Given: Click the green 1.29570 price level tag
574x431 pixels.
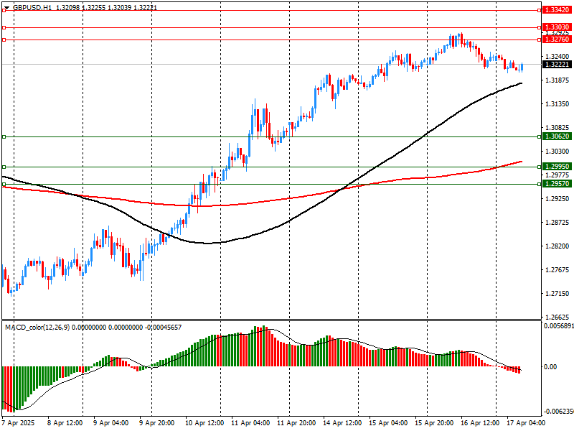Looking at the screenshot, I should 557,184.
